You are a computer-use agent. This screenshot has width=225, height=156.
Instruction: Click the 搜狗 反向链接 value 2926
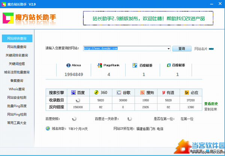pos(145,107)
